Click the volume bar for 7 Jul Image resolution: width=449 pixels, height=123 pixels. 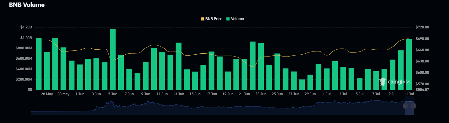pos(376,81)
